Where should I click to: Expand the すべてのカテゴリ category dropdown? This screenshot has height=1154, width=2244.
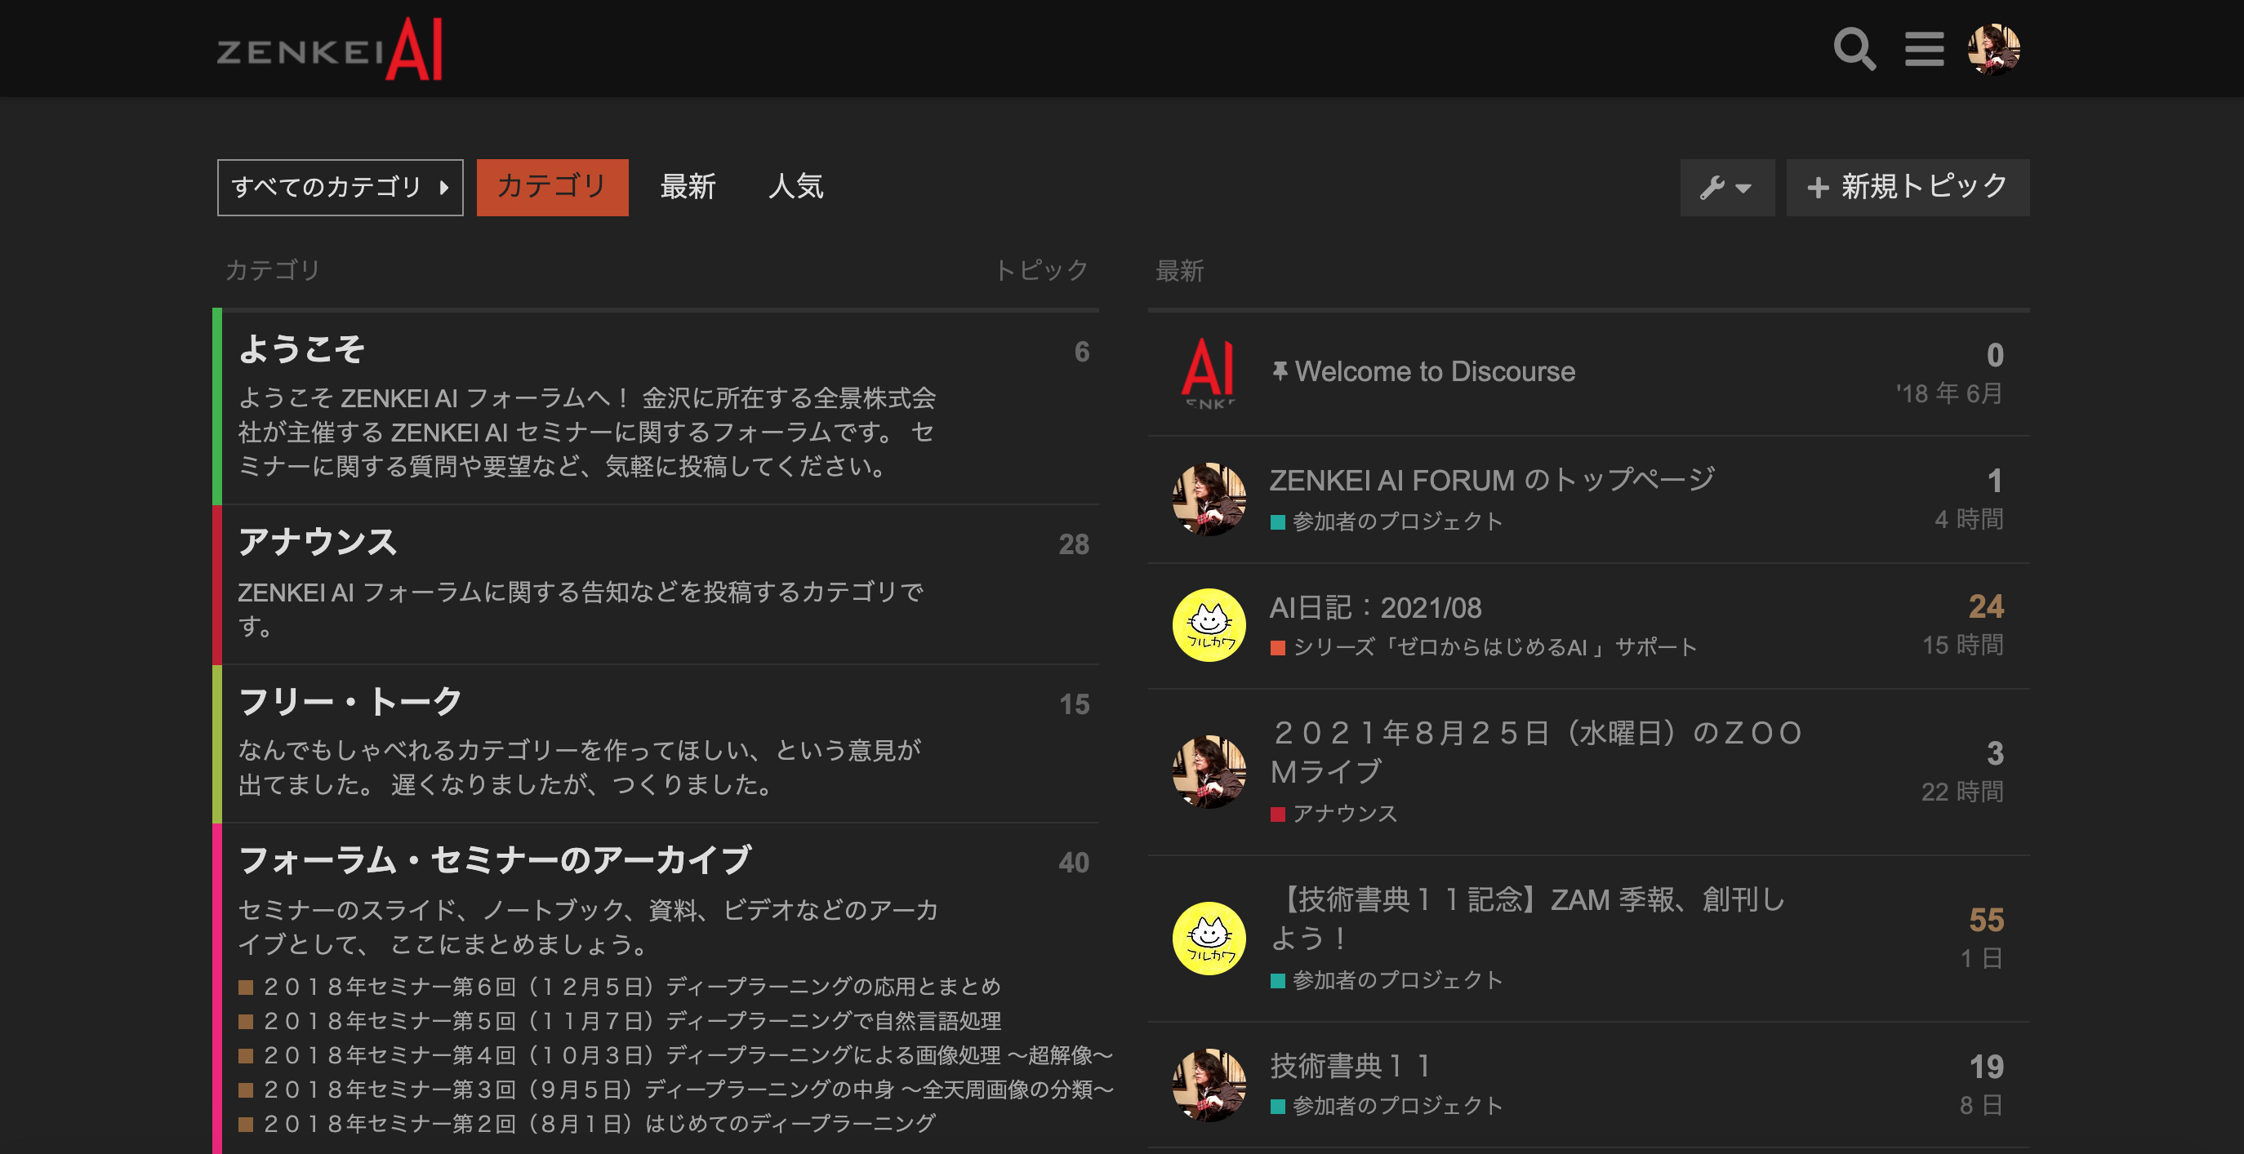point(340,187)
